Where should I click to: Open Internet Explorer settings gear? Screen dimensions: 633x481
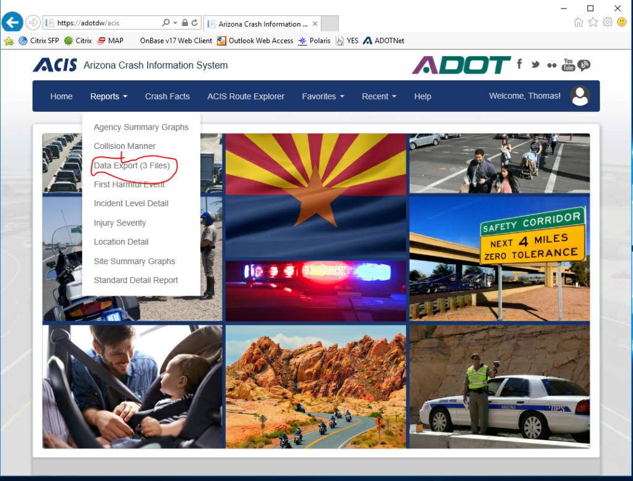pyautogui.click(x=606, y=22)
